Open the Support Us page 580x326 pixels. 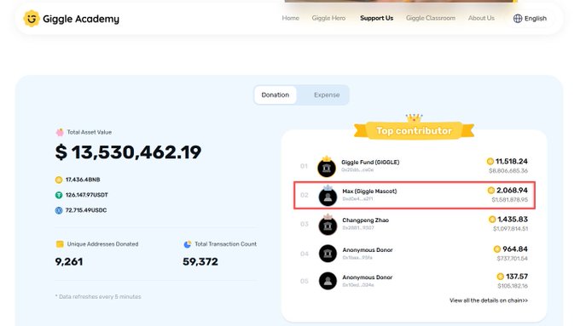click(x=376, y=18)
